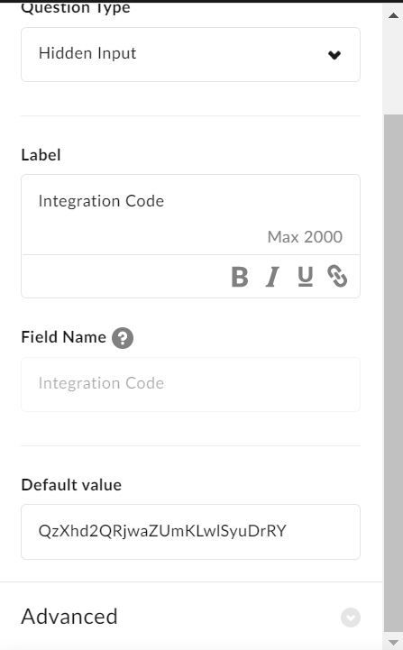
Task: Click the Default value field with QzXhd2QRjwaZUmKLwlSyuDrRY
Action: (191, 532)
